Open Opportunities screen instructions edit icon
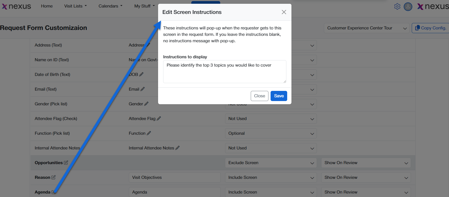The image size is (449, 197). coord(66,163)
